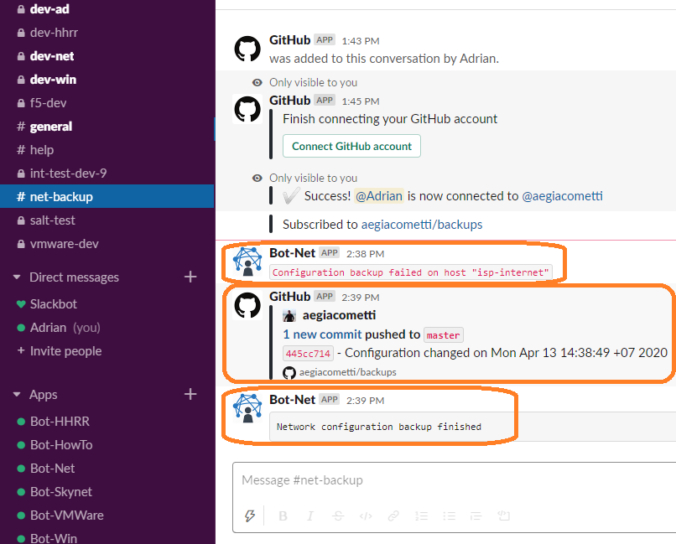Insert a link using the composer link icon

pos(393,516)
